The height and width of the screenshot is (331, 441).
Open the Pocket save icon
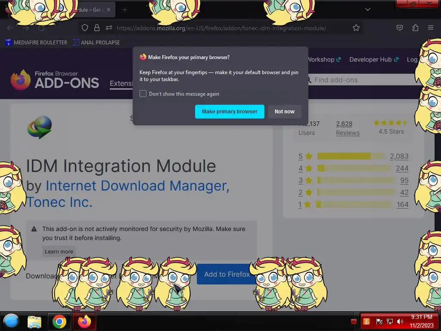tap(399, 28)
